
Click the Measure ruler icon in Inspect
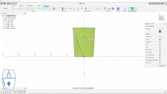(109, 9)
